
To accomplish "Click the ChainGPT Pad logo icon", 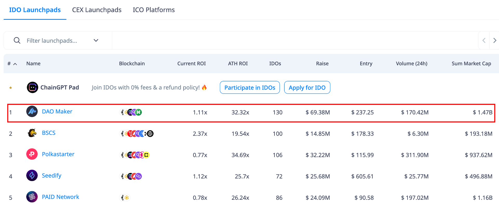I will coord(32,87).
